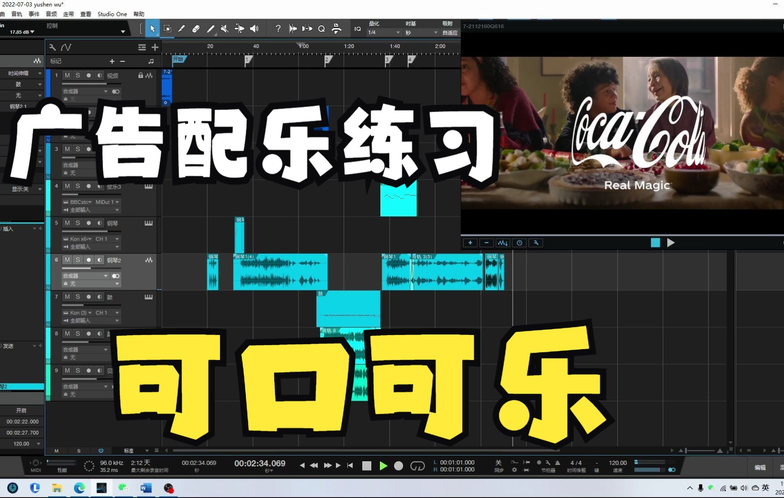Image resolution: width=784 pixels, height=498 pixels.
Task: Open the Studio One menu
Action: click(112, 14)
